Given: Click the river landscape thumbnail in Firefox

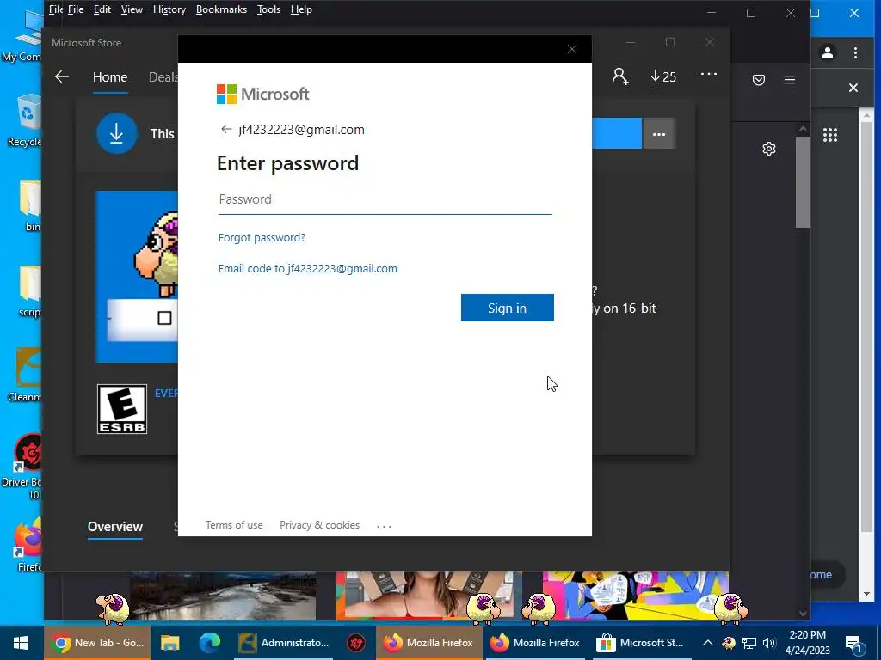Looking at the screenshot, I should point(223,596).
